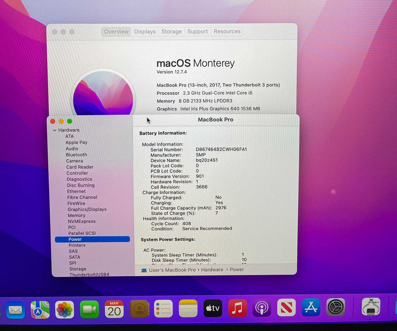397x331 pixels.
Task: Switch to the Overview tab
Action: [116, 32]
